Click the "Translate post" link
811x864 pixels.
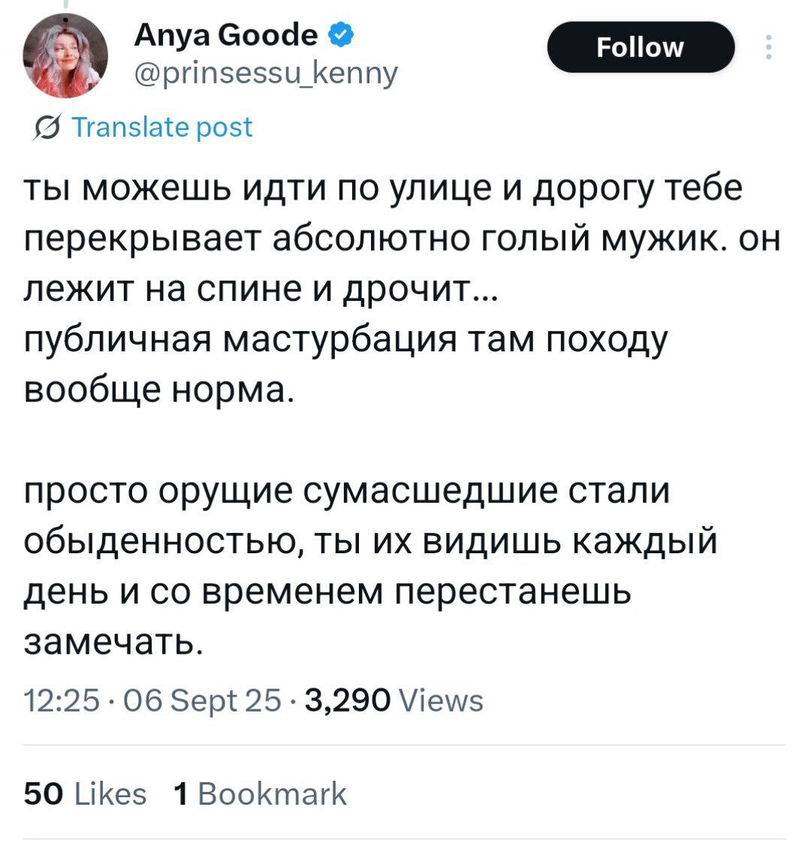tap(162, 127)
